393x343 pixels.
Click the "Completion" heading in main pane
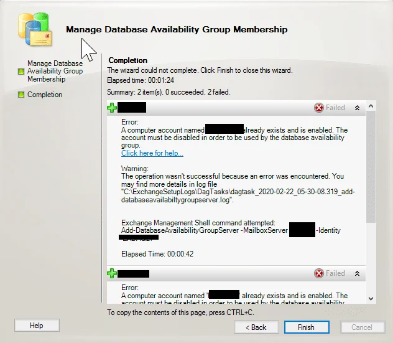(128, 60)
